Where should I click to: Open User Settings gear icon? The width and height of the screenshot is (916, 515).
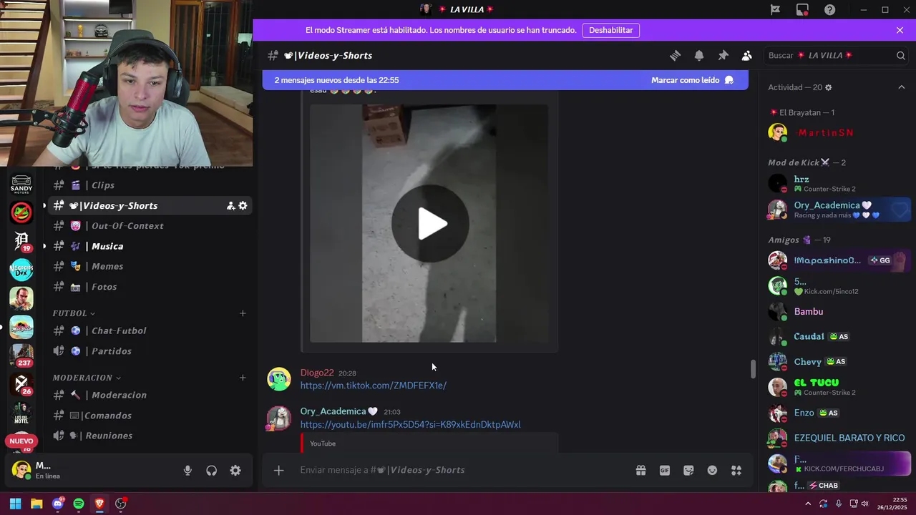235,471
